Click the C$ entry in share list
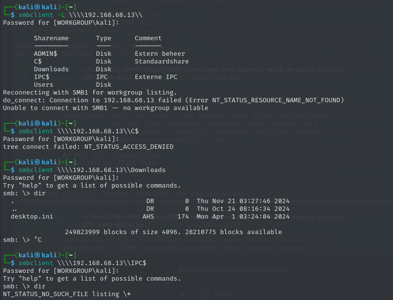 (38, 61)
